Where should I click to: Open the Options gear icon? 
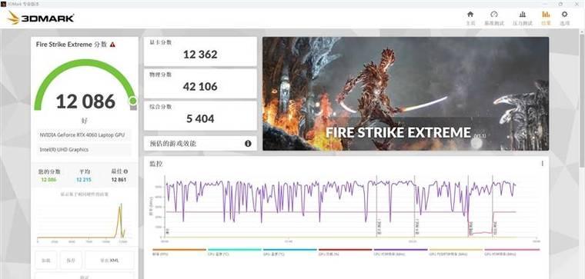point(564,18)
